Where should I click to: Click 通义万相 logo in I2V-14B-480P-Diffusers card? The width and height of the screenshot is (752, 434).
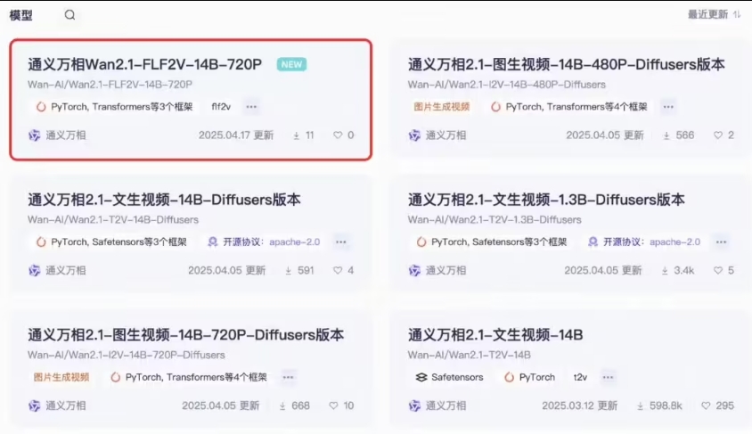click(x=414, y=135)
